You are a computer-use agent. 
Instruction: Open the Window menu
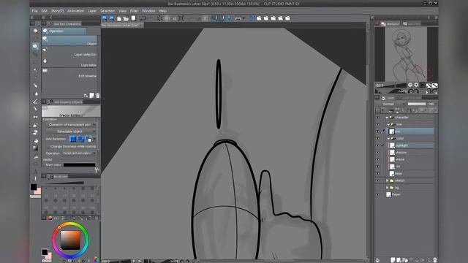[148, 11]
